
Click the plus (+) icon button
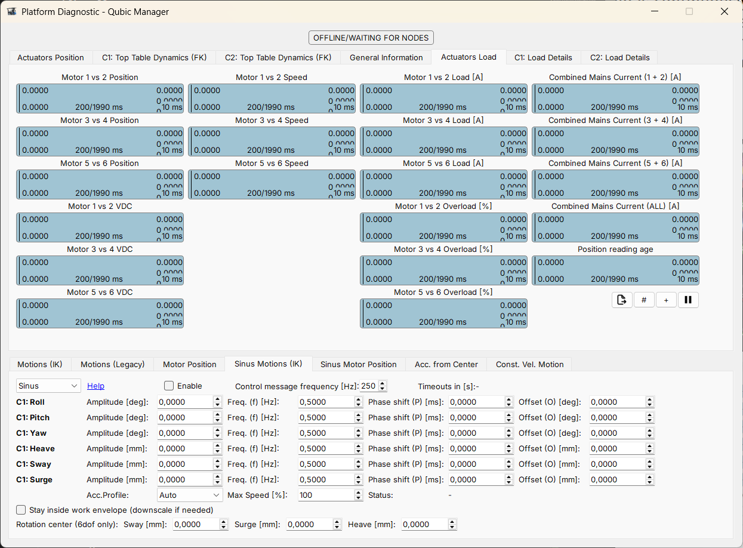click(666, 300)
